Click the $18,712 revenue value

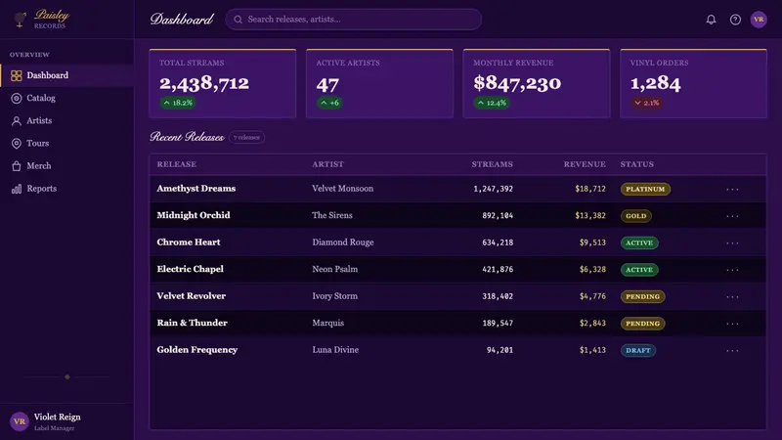click(x=590, y=189)
